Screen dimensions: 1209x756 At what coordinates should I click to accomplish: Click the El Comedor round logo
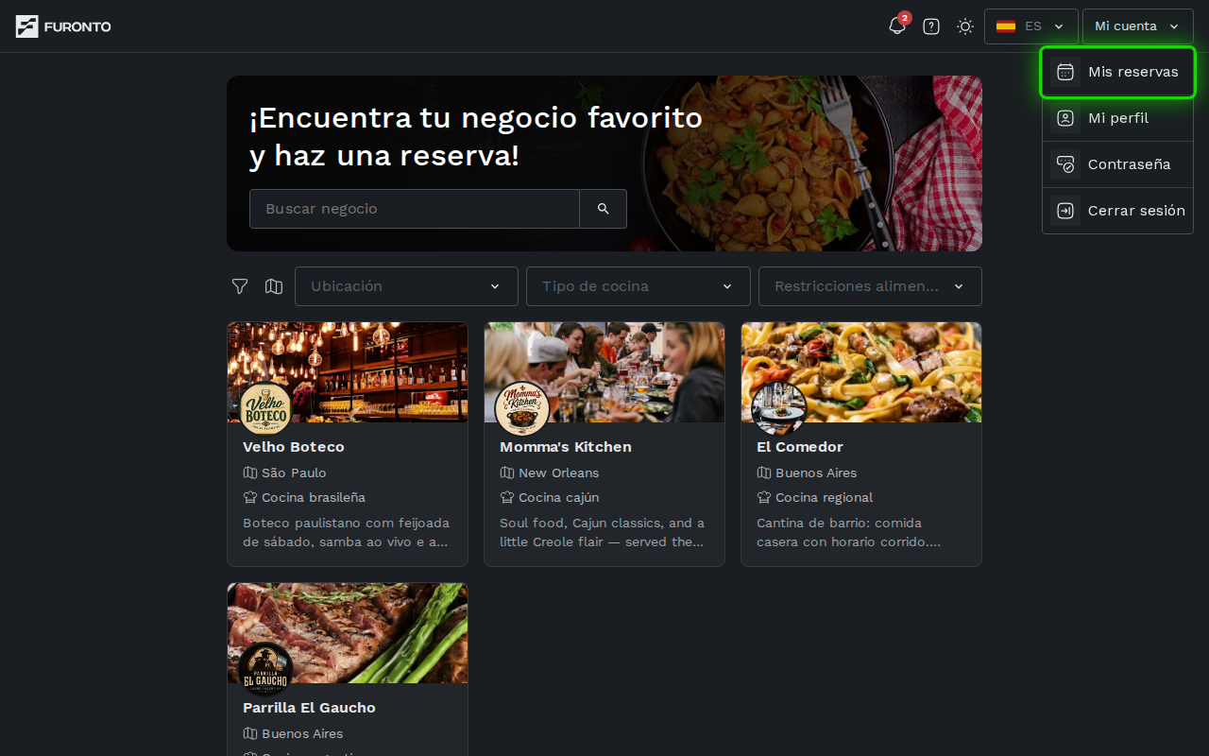pyautogui.click(x=779, y=408)
